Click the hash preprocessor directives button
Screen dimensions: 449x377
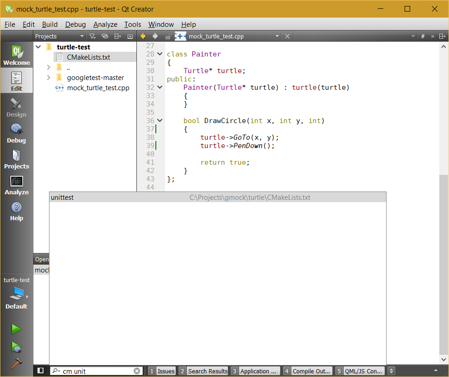coord(423,37)
